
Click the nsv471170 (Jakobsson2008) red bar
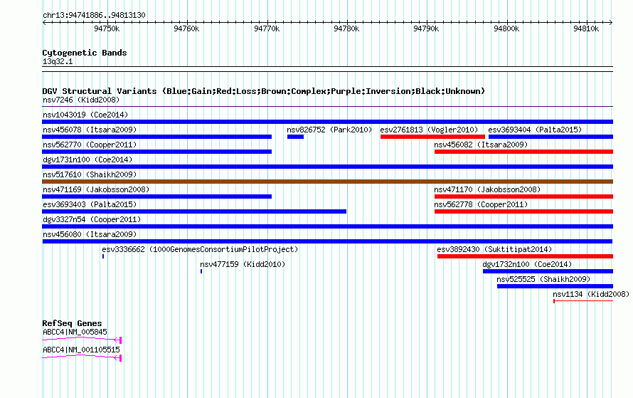pos(523,197)
